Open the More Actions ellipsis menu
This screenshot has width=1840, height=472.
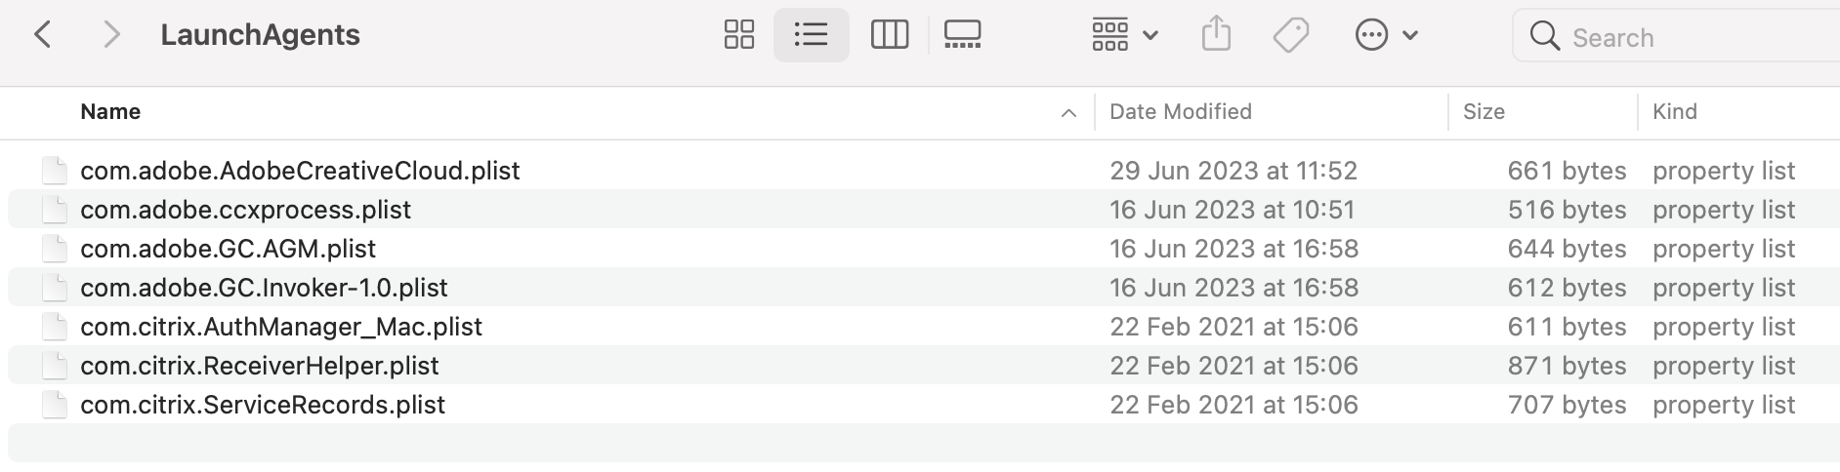pos(1386,36)
